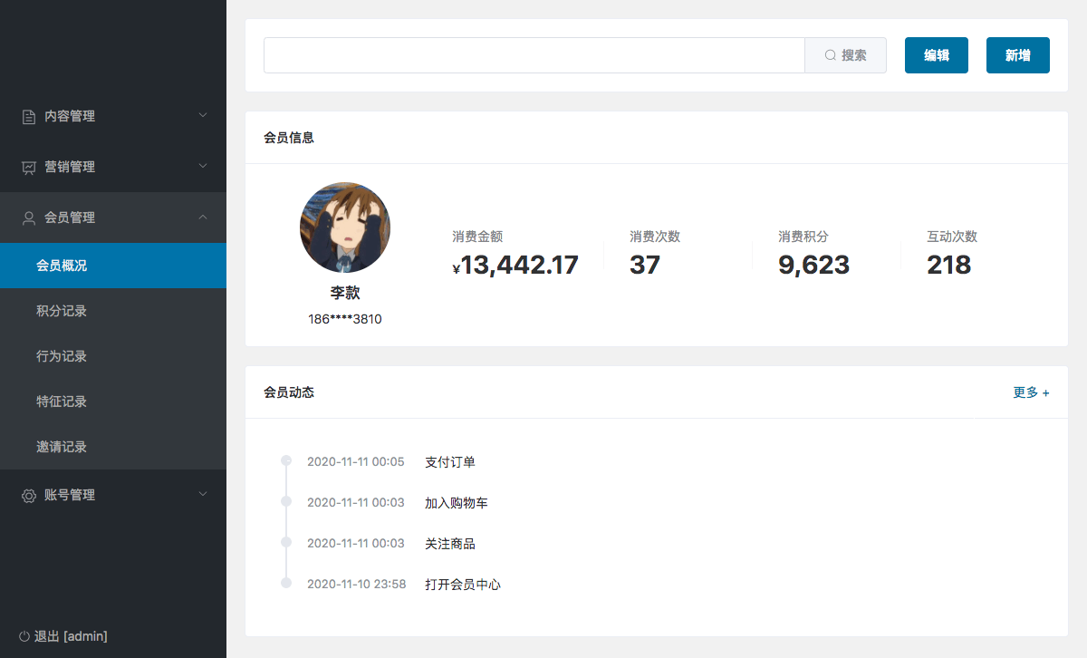Click the 消费次数 label
The image size is (1087, 658).
655,237
